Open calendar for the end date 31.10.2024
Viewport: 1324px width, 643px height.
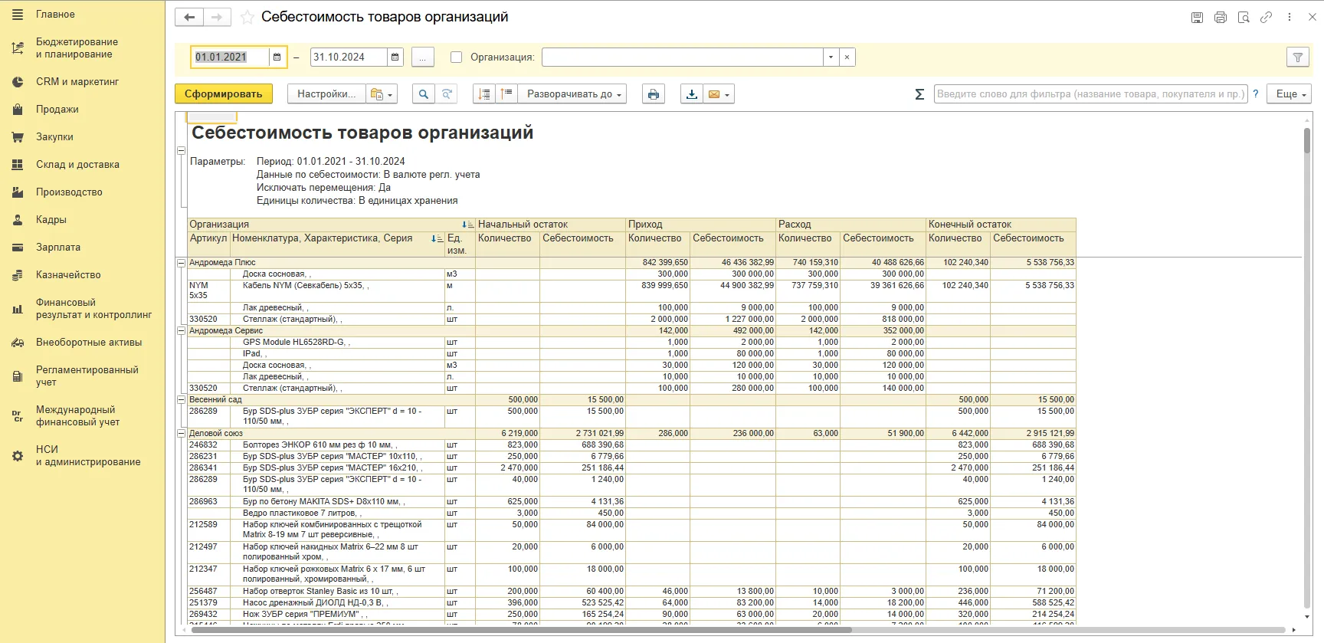(395, 57)
